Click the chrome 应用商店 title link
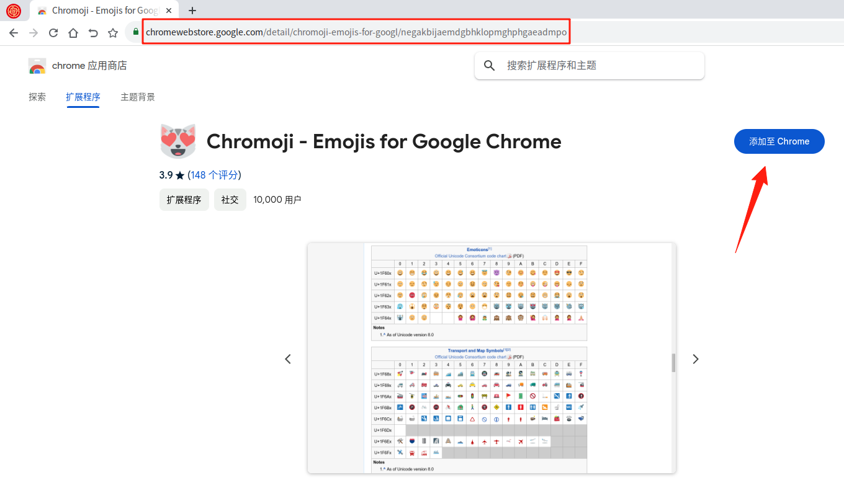844x480 pixels. point(89,66)
